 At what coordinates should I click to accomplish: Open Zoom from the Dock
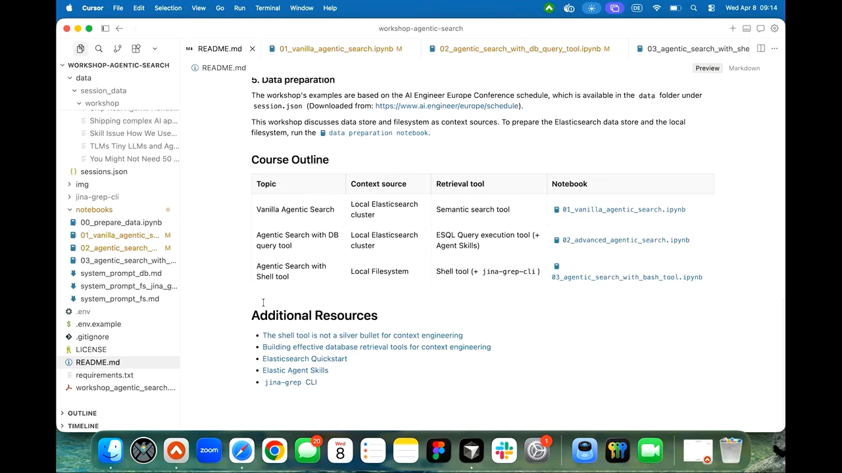(209, 451)
